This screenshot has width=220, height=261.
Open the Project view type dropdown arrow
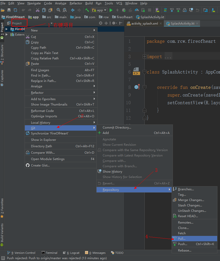(51, 23)
